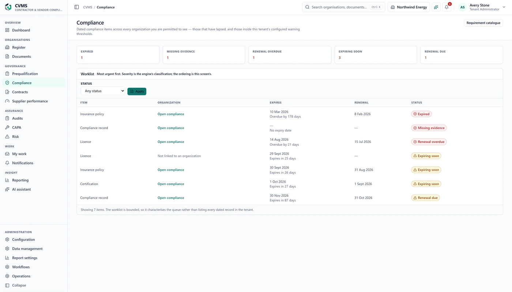Image resolution: width=512 pixels, height=292 pixels.
Task: Open Report settings in the sidebar
Action: [x=34, y=258]
